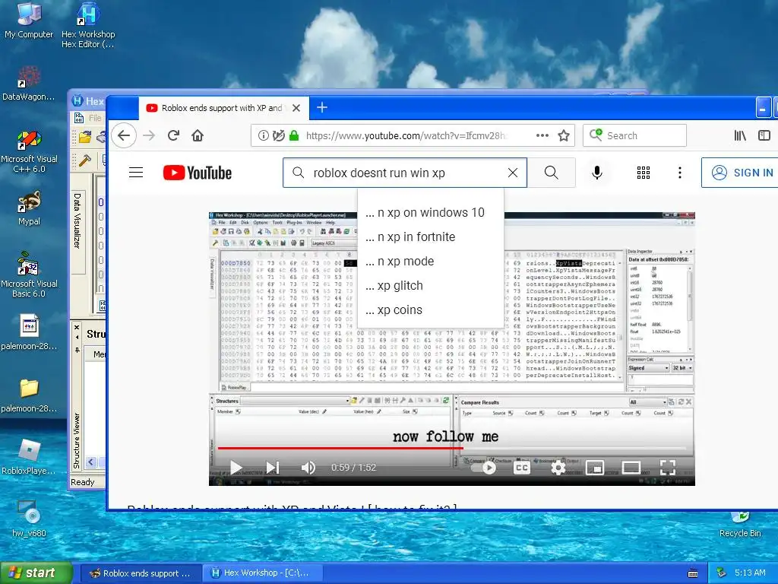Switch to theater mode

click(x=631, y=468)
